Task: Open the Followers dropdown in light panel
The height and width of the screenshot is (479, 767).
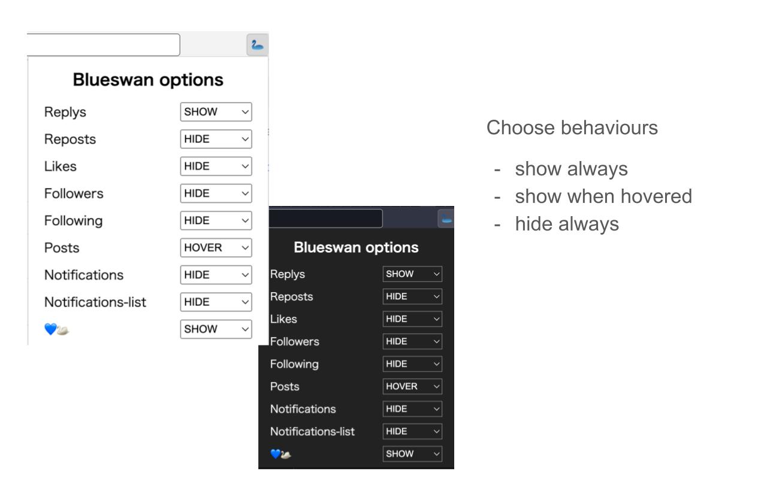Action: (216, 193)
